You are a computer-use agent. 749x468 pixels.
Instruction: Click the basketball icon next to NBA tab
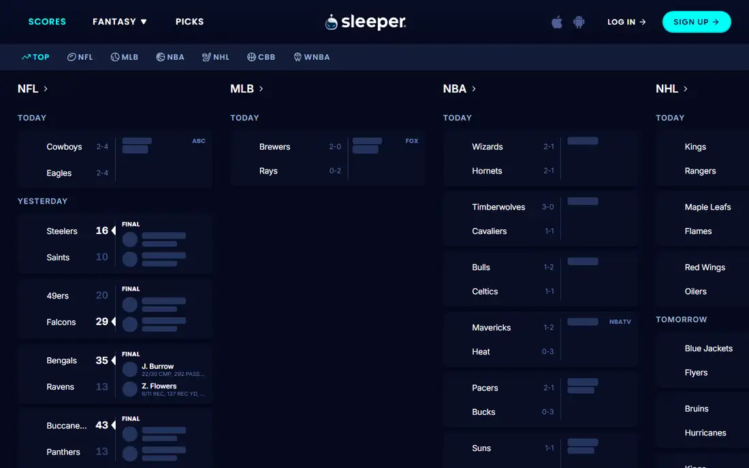161,56
